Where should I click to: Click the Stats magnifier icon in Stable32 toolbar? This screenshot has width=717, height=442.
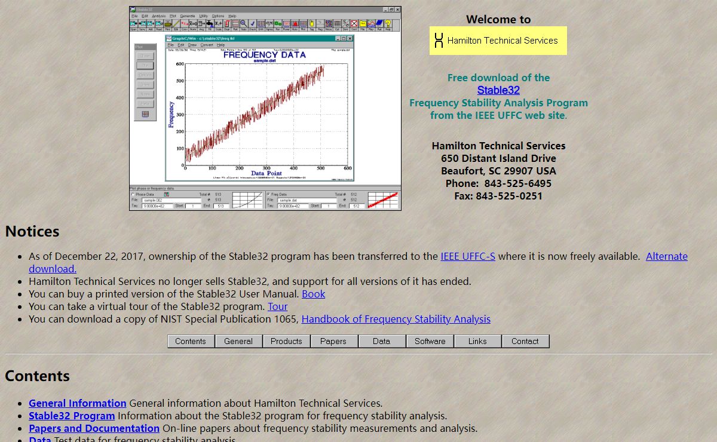pyautogui.click(x=244, y=24)
